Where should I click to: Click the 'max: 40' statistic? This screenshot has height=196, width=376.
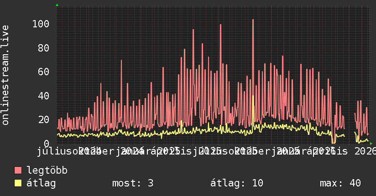340,183
